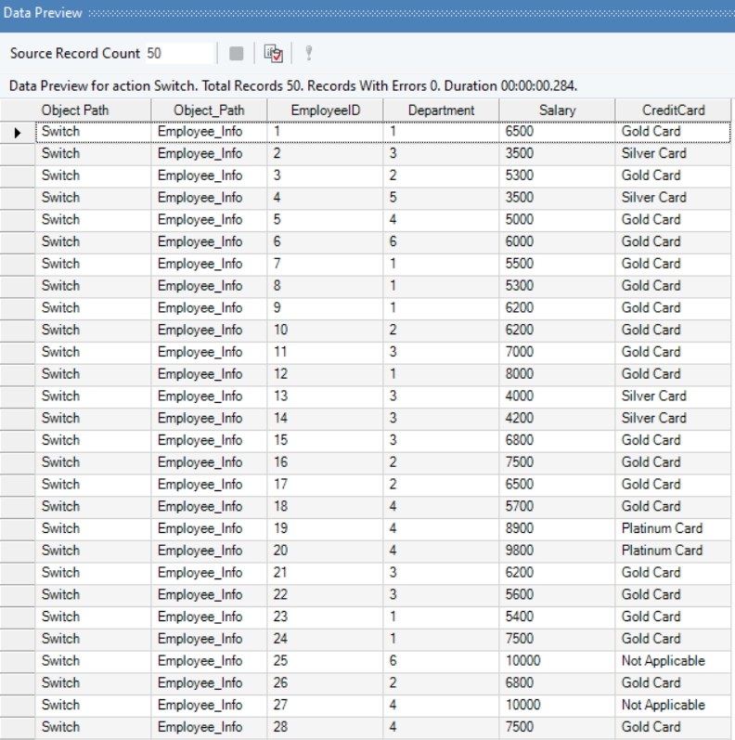Screen dimensions: 735x740
Task: Click the current row arrow indicator
Action: [x=18, y=132]
